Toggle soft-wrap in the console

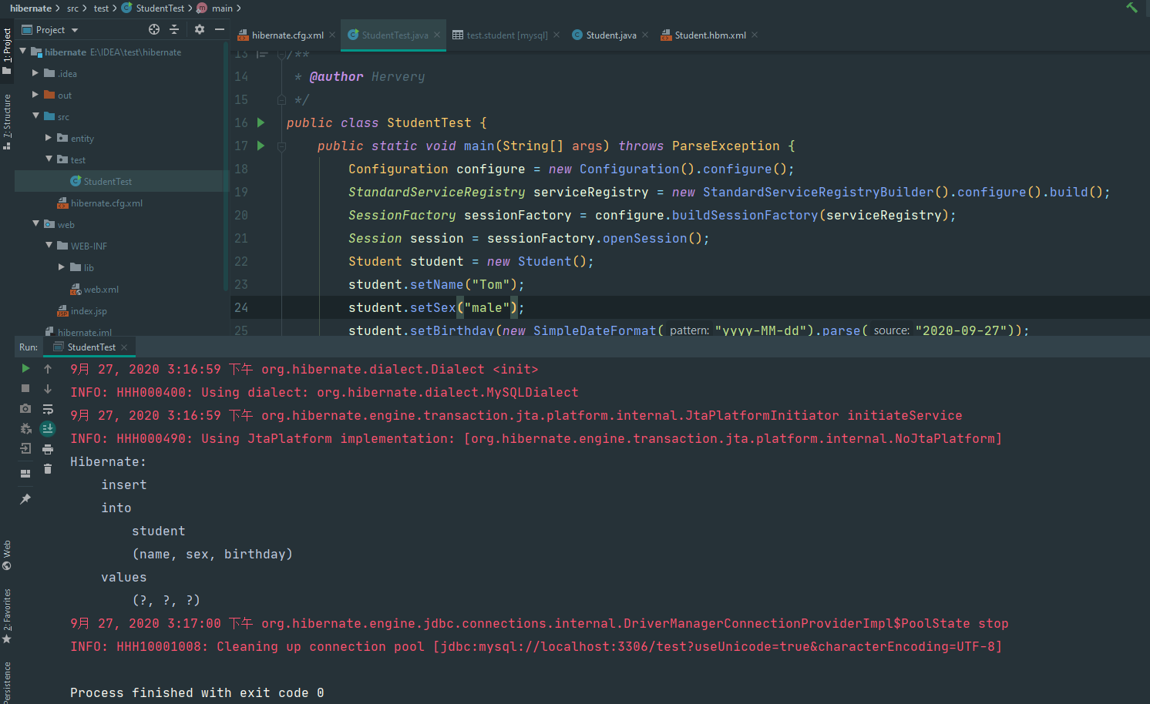coord(48,409)
